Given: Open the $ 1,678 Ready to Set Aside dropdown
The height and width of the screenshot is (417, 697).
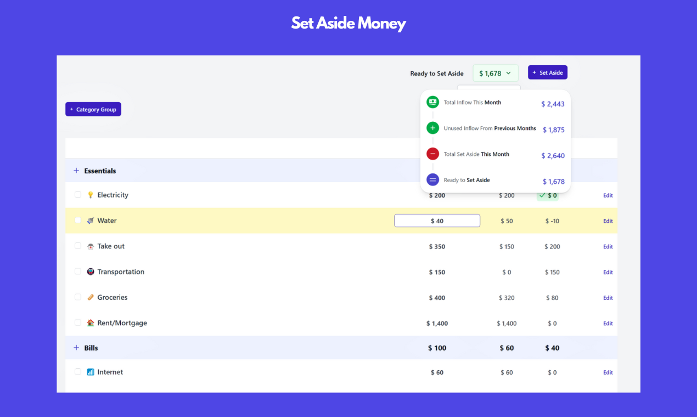Looking at the screenshot, I should pos(495,73).
